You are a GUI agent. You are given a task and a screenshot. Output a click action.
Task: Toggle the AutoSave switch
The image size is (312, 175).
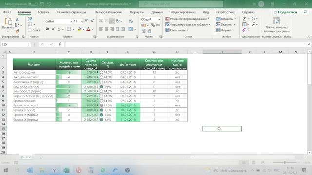coord(33,4)
